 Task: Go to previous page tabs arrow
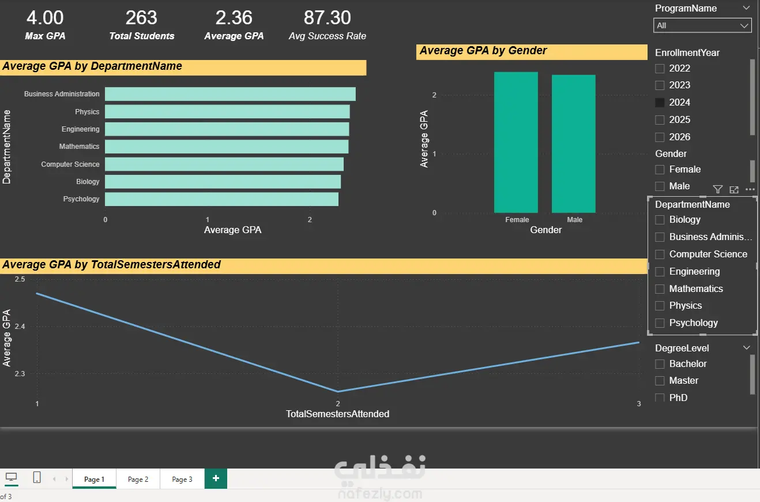(55, 479)
